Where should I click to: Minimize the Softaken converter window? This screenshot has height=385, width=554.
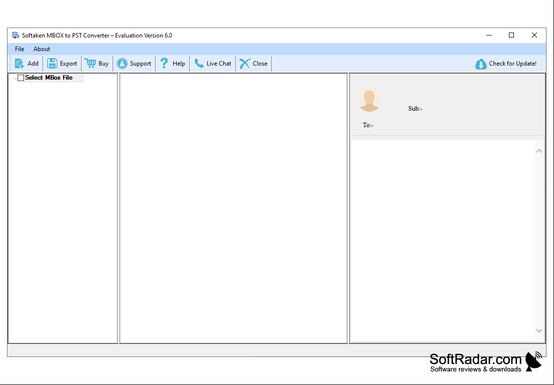coord(489,36)
